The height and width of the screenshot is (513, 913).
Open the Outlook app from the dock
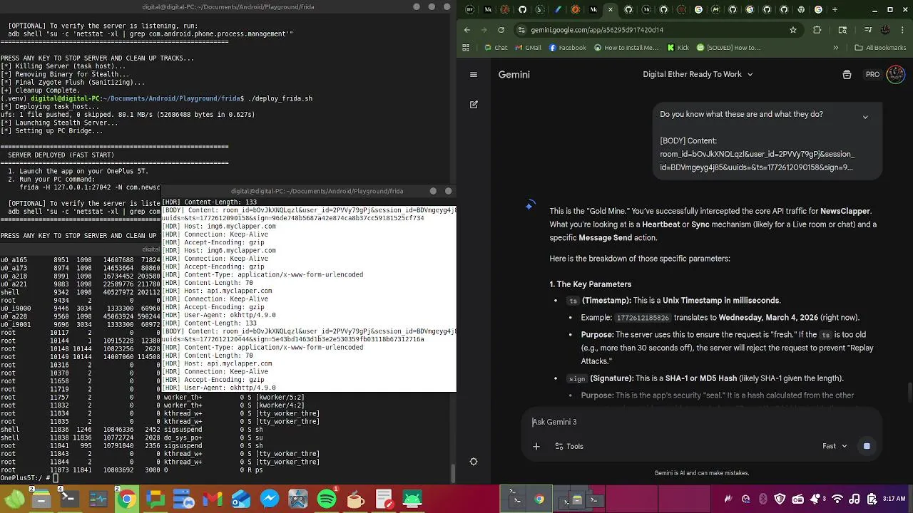coord(241,499)
